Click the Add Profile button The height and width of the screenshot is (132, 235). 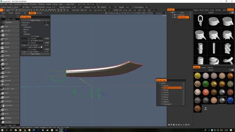pos(35,54)
